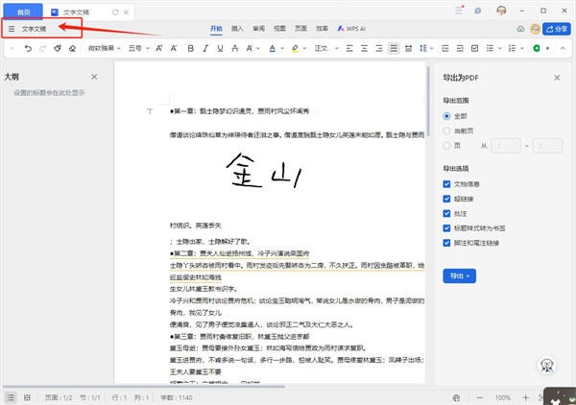Disable the 文档信息 checkbox
Screen dimensions: 576x405
click(447, 183)
